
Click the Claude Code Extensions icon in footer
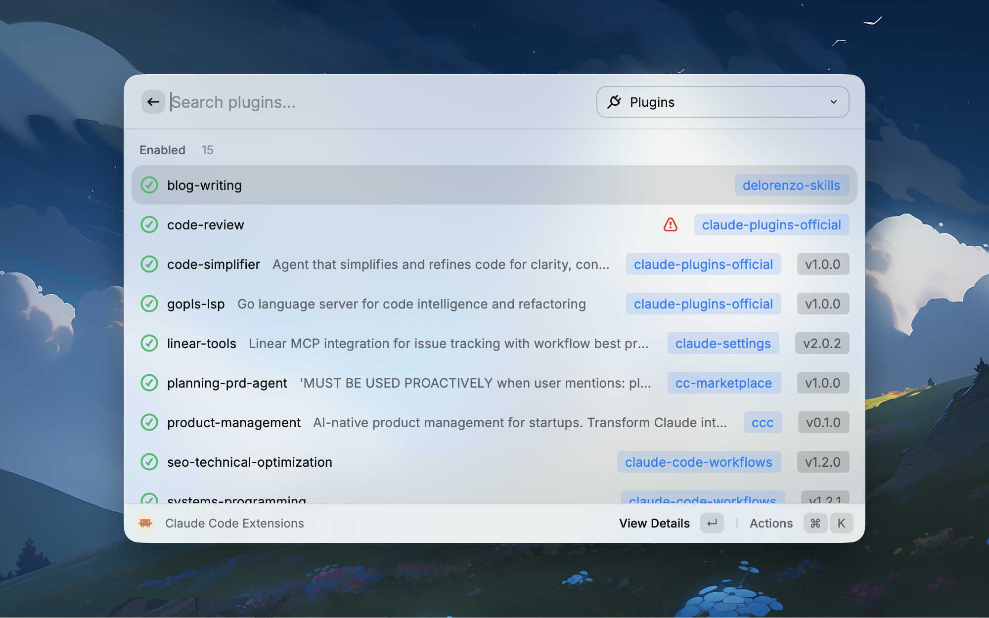tap(146, 523)
